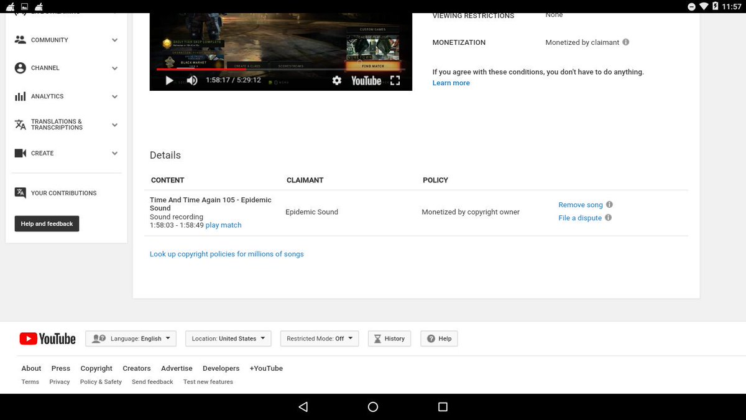This screenshot has height=420, width=746.
Task: Tap the do-not-disturb icon in status bar
Action: [x=691, y=6]
